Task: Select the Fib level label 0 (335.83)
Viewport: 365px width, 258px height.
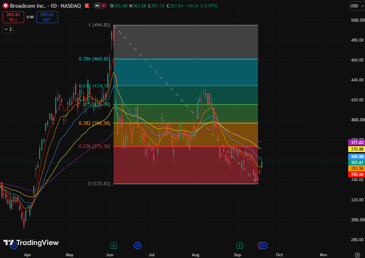Action: click(x=99, y=184)
